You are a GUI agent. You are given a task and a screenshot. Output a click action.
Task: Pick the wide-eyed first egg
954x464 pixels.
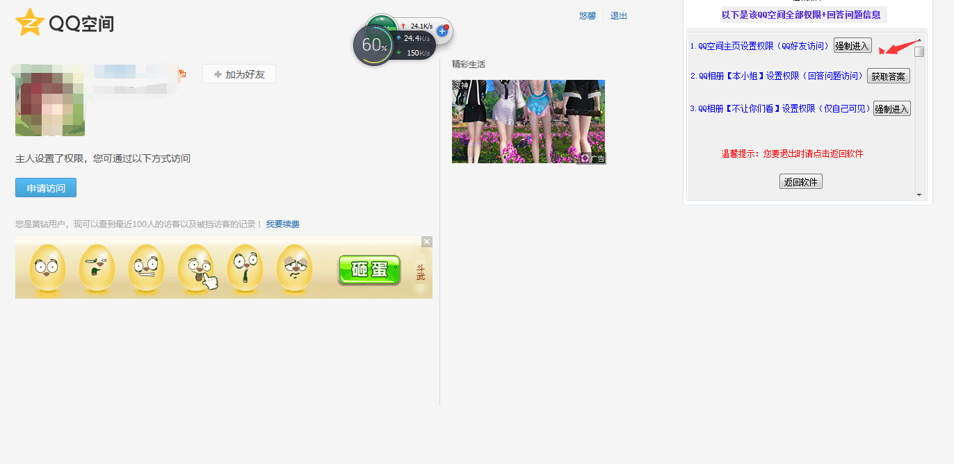[48, 267]
